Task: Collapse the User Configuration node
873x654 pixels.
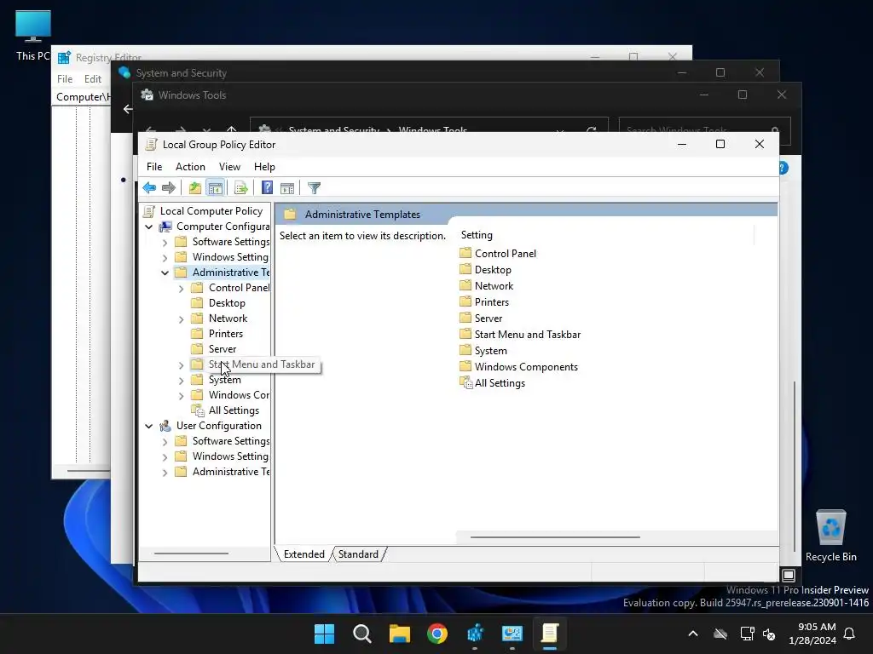Action: point(148,426)
